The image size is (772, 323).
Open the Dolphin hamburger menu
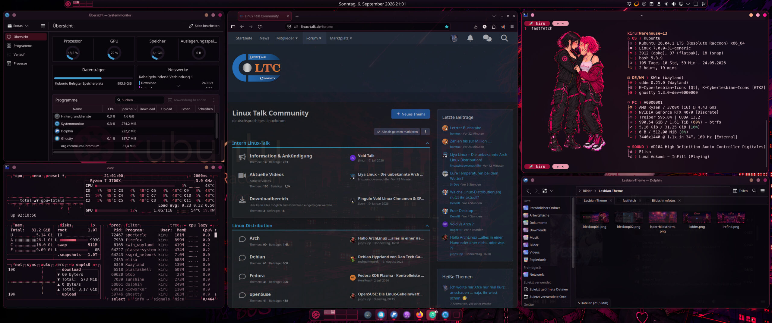pyautogui.click(x=763, y=191)
